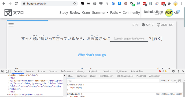This screenshot has height=97, width=185.
Task: Open the Properties pane tab
Action: click(141, 76)
